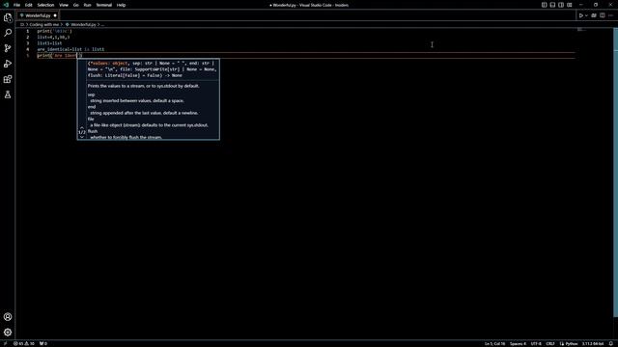Click the unsaved dot on Wonderful.py tab

[x=55, y=15]
